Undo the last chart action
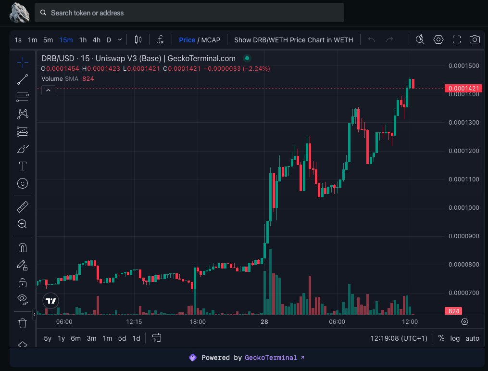Image resolution: width=488 pixels, height=371 pixels. click(x=371, y=39)
